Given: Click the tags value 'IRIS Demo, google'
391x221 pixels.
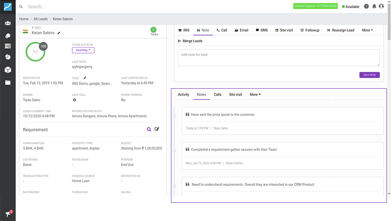Looking at the screenshot, I should click(92, 84).
